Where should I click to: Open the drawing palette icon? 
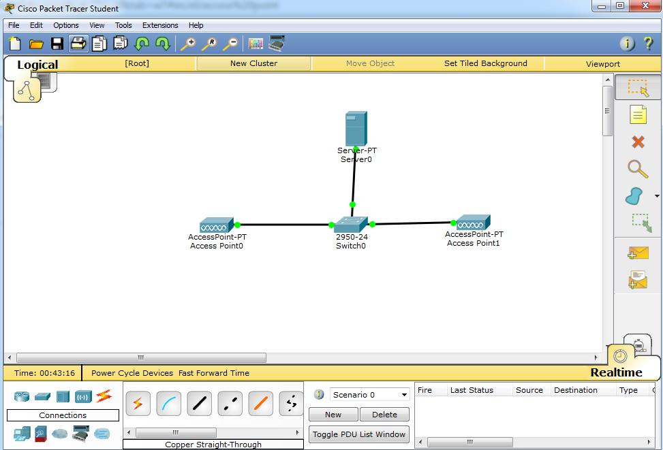256,44
